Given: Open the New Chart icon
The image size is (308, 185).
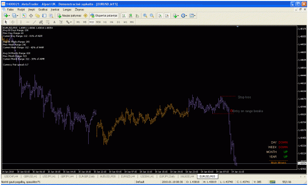Looking at the screenshot, I should pos(6,15).
